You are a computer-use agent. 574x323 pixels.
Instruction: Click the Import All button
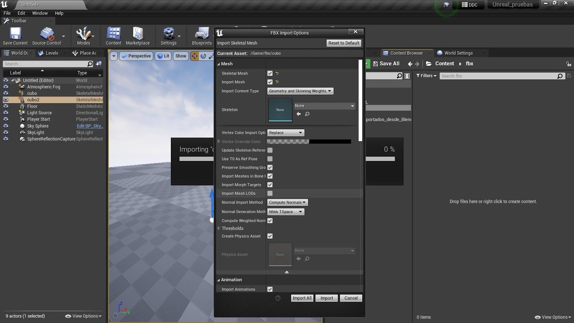click(x=302, y=298)
